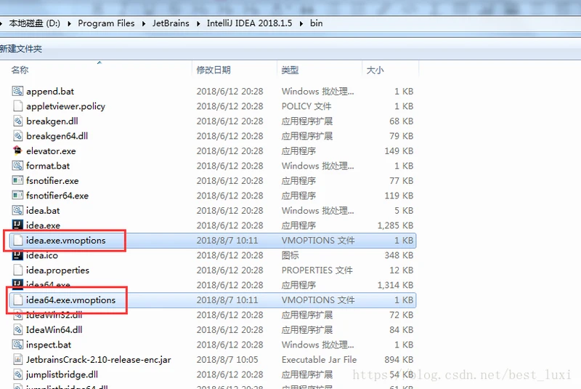Click the idea.properties file icon
581x389 pixels.
coord(17,270)
